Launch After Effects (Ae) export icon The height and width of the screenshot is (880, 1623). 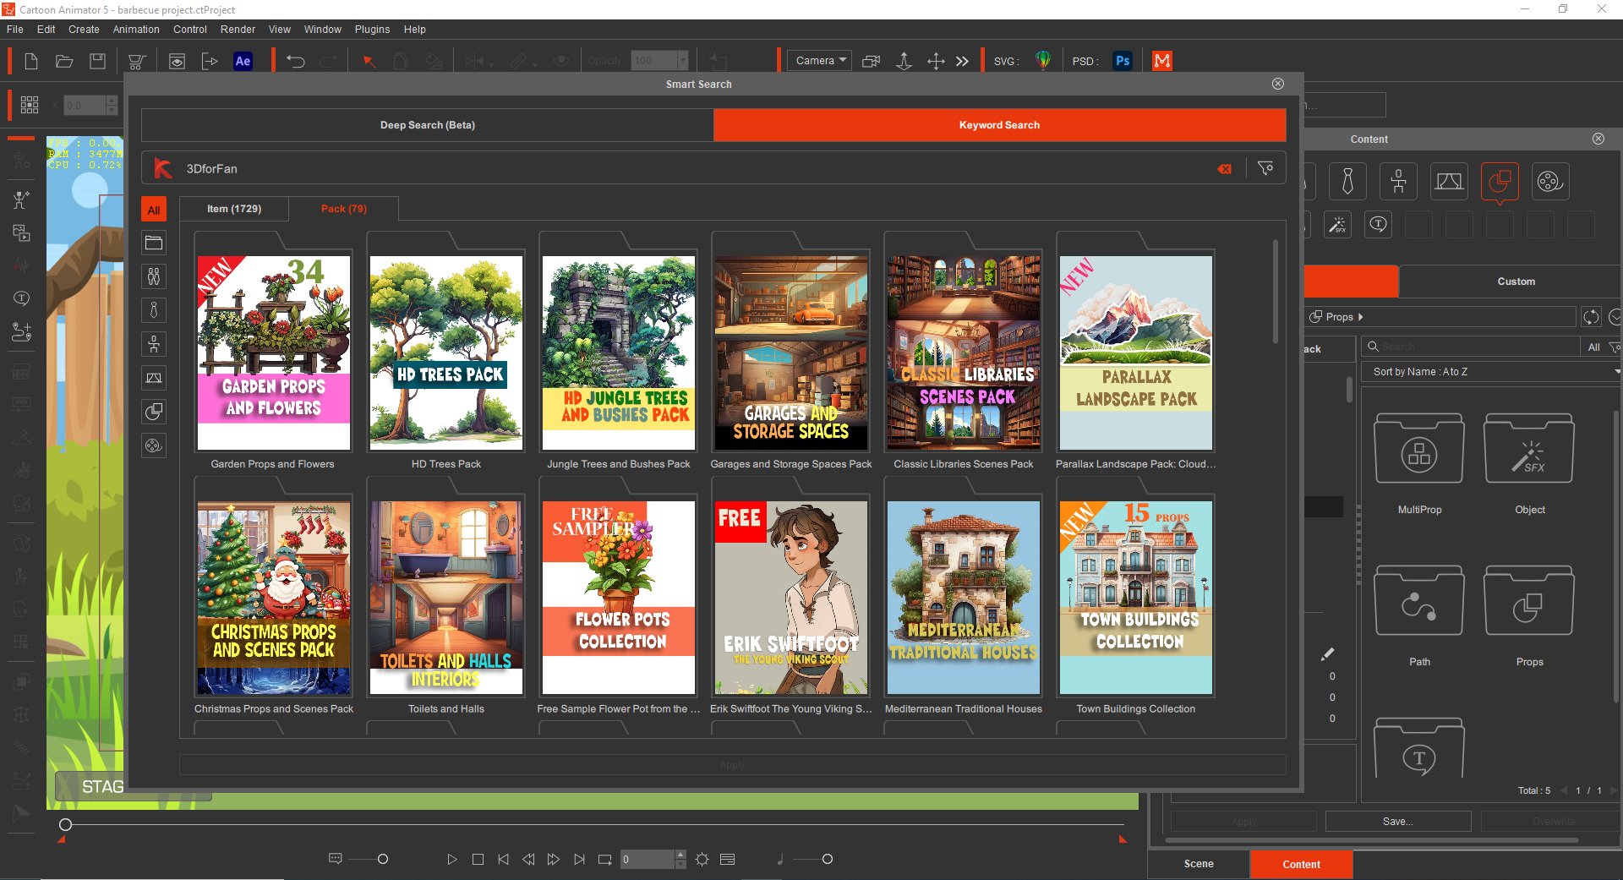[243, 61]
